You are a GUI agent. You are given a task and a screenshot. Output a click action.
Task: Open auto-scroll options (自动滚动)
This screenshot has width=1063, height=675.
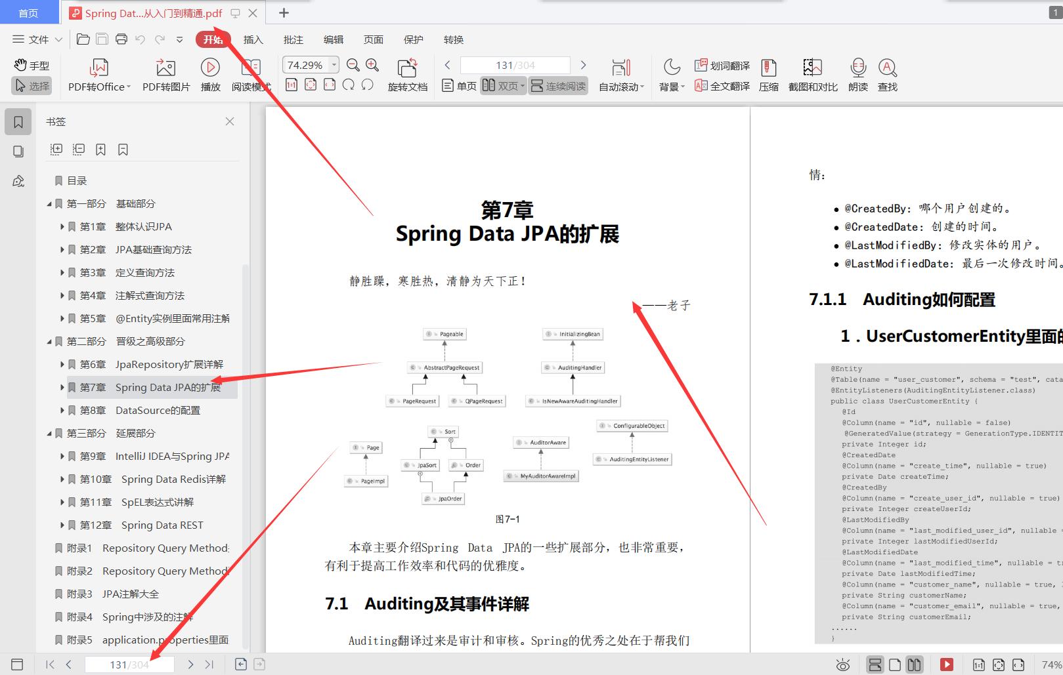pyautogui.click(x=621, y=75)
